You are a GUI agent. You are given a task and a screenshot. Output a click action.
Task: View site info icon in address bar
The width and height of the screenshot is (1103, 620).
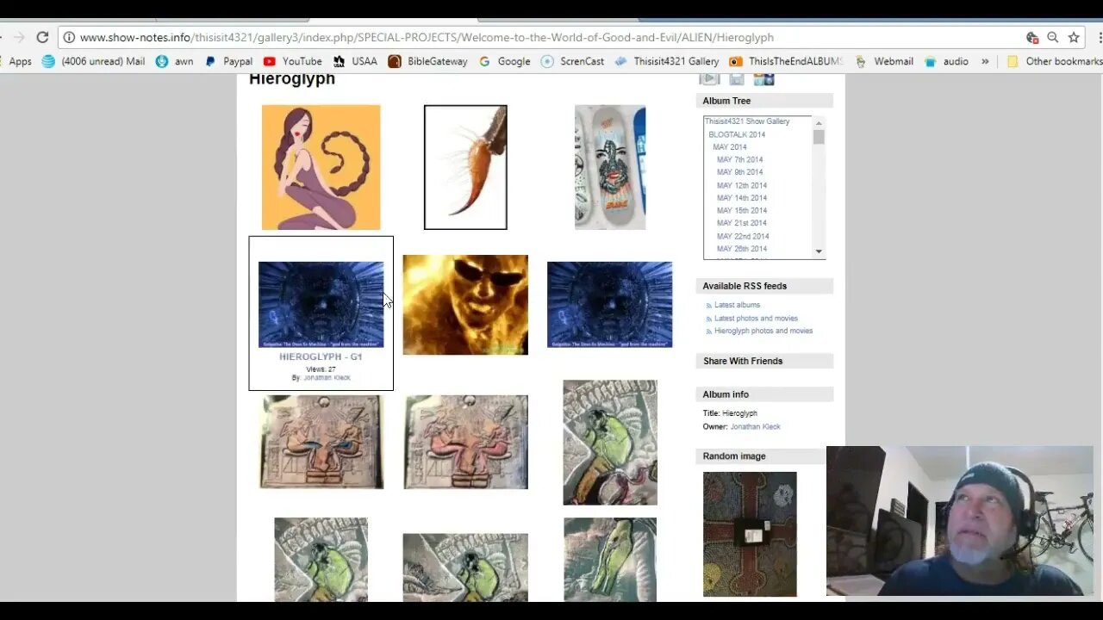click(70, 37)
